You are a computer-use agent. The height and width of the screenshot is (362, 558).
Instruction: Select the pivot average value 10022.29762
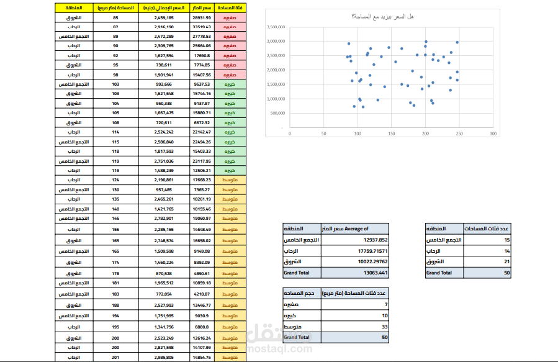pyautogui.click(x=355, y=261)
